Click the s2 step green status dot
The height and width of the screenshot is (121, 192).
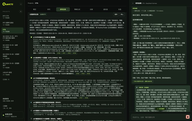pos(31,58)
